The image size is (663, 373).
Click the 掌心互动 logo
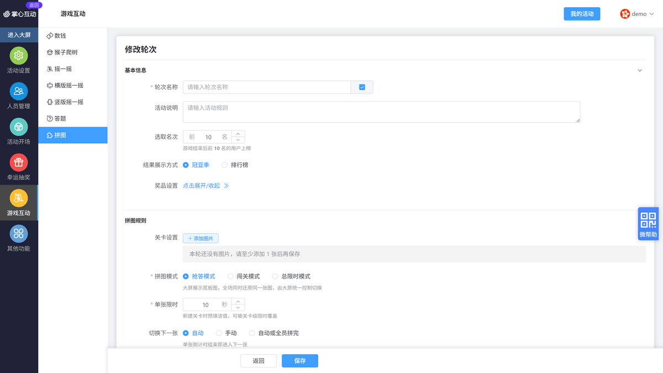pos(19,14)
